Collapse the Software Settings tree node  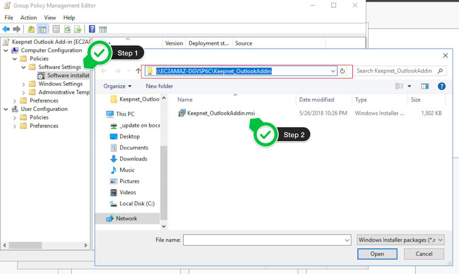pos(24,67)
